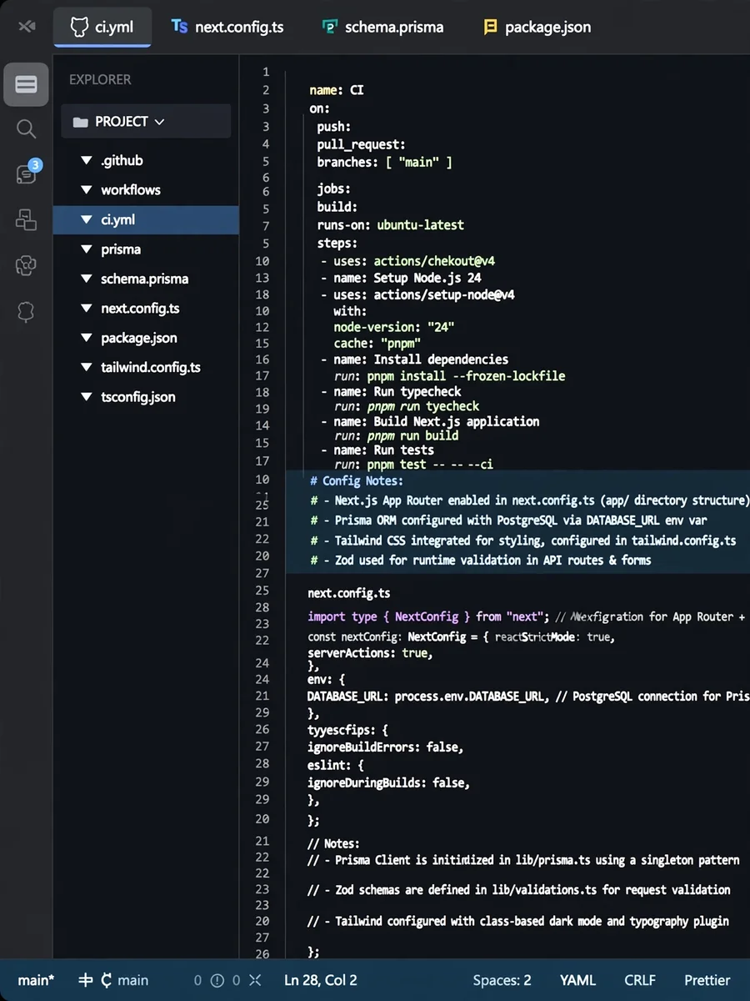
Task: Open the Explorer view in the activity bar
Action: (x=26, y=84)
